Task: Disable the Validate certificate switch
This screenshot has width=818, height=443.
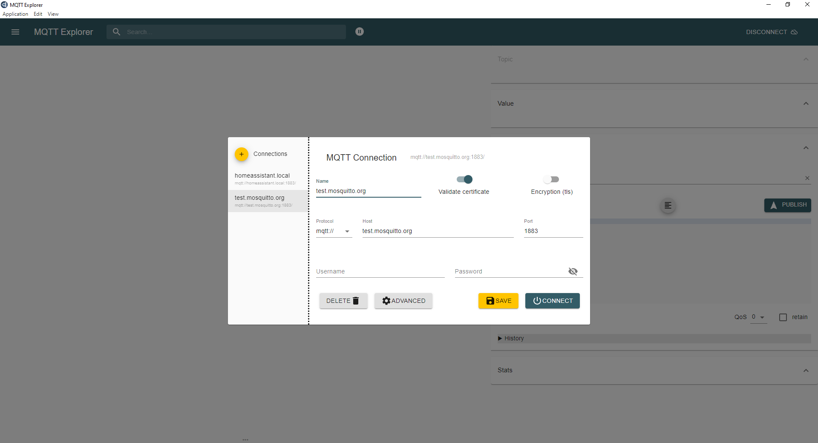Action: (464, 179)
